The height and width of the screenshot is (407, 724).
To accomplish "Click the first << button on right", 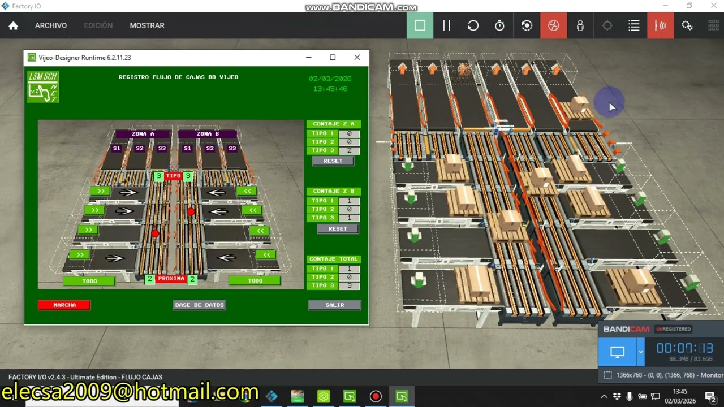I will pyautogui.click(x=247, y=192).
